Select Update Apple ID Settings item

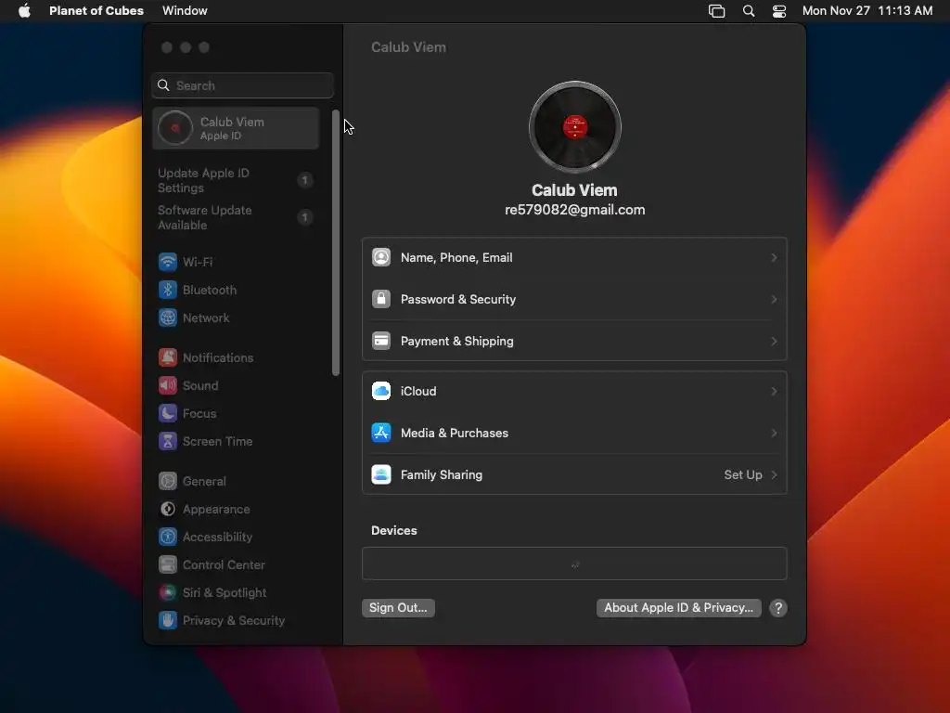tap(236, 181)
